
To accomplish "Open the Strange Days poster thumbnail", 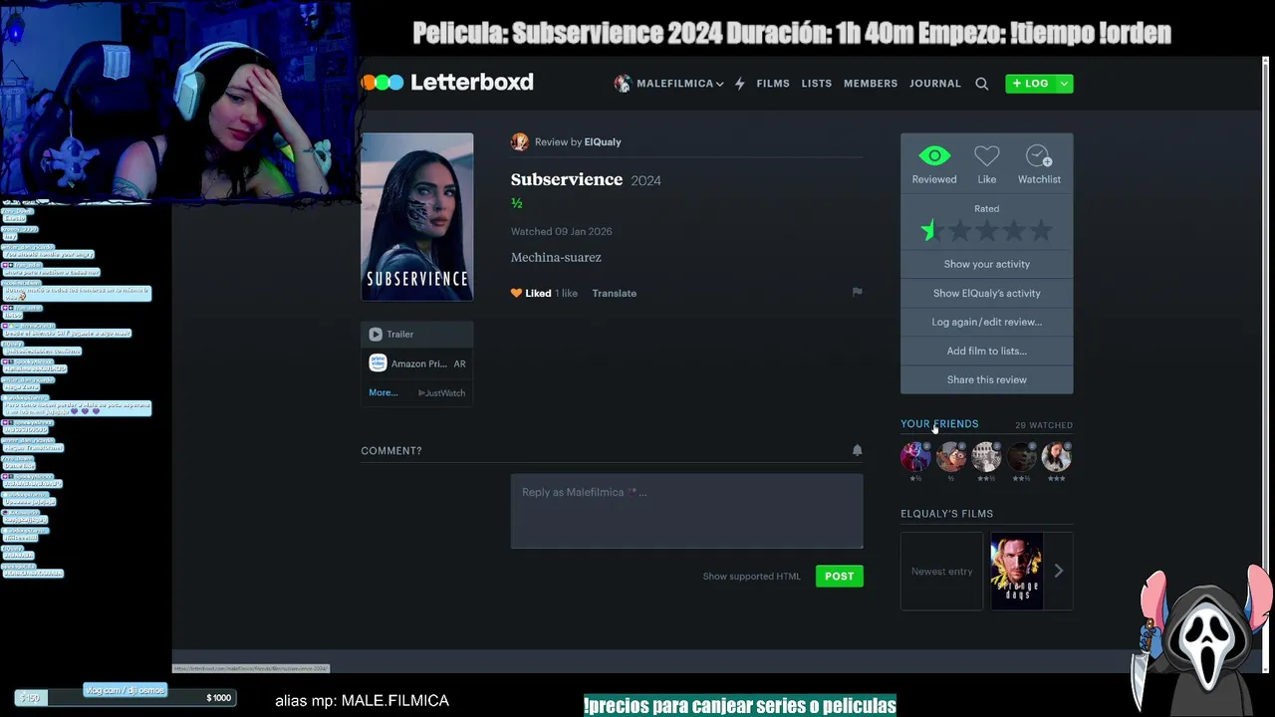I will tap(1016, 571).
